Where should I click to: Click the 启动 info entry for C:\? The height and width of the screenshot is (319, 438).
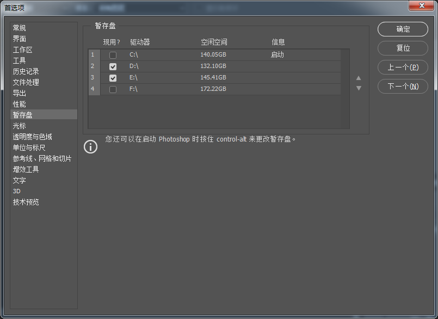277,54
